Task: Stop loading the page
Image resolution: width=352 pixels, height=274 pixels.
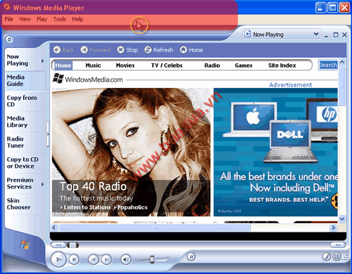Action: 127,50
